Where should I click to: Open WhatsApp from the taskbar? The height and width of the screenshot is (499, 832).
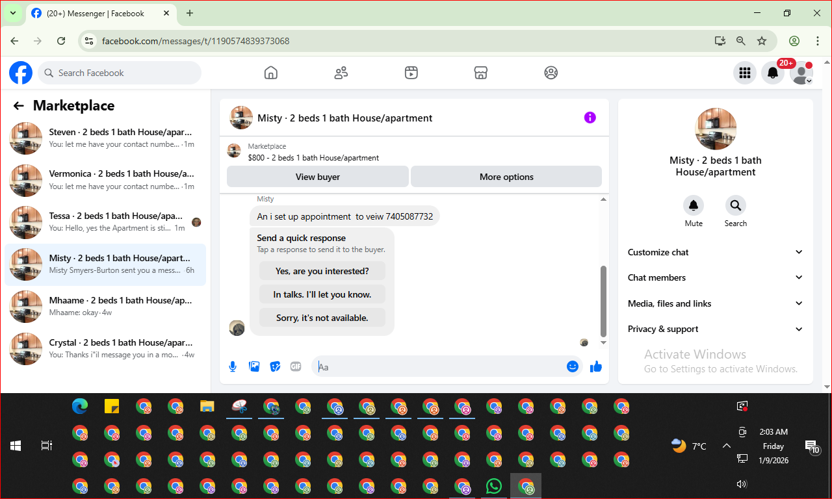(494, 486)
